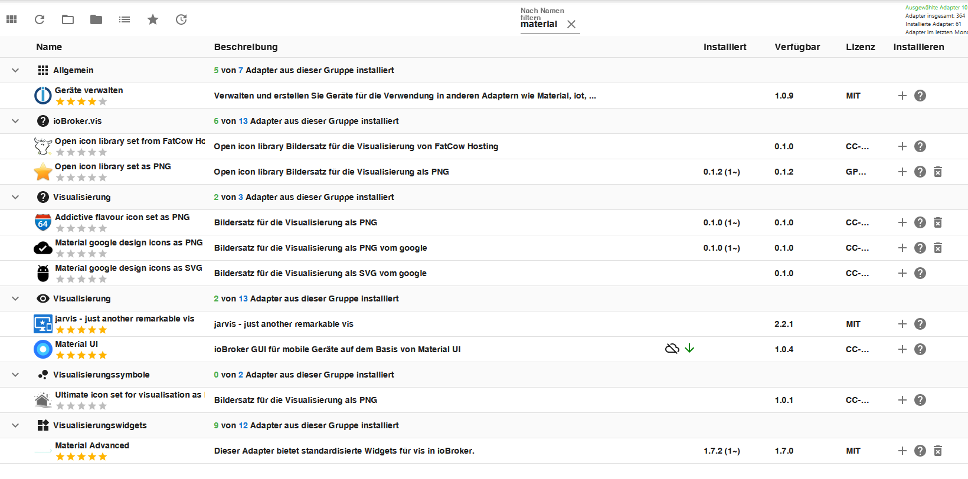Click the Material UI adapter logo
This screenshot has width=968, height=479.
[x=43, y=349]
